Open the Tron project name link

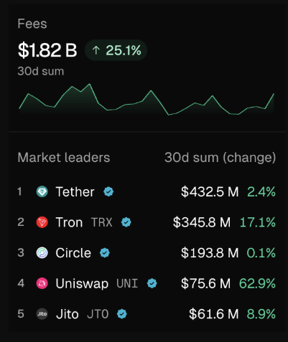pos(69,222)
